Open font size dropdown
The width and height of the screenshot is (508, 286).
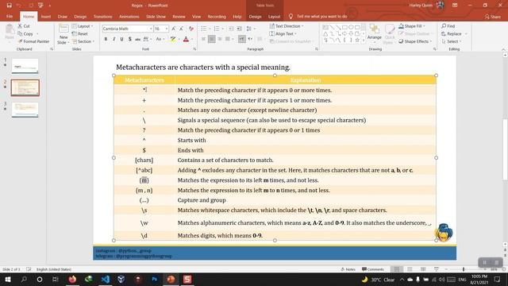tap(167, 29)
